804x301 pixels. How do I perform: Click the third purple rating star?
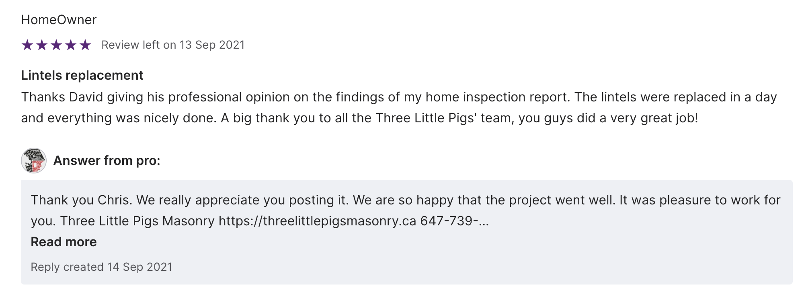[x=56, y=45]
